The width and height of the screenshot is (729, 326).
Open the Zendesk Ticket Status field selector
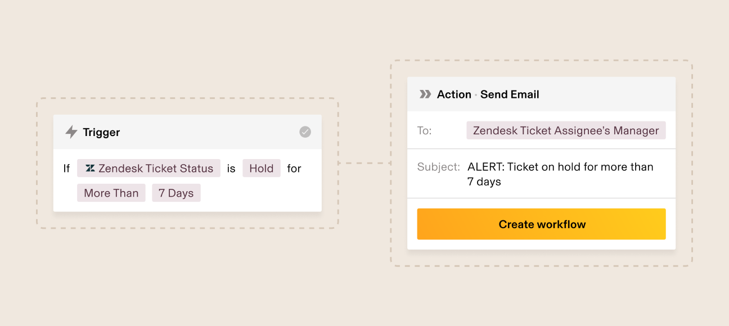(x=149, y=168)
